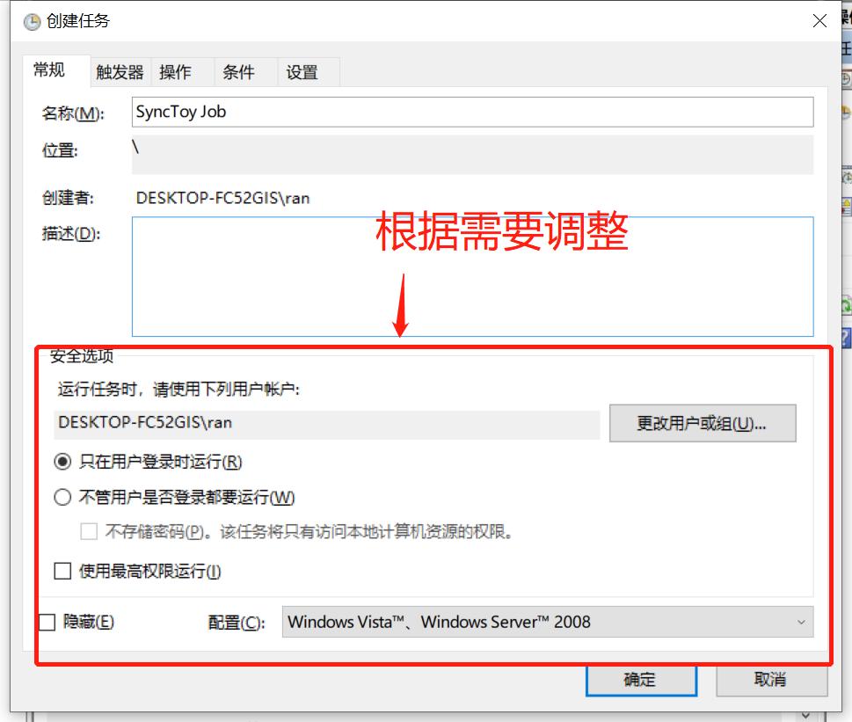The width and height of the screenshot is (852, 722).
Task: Click the 取消 button
Action: pos(768,680)
